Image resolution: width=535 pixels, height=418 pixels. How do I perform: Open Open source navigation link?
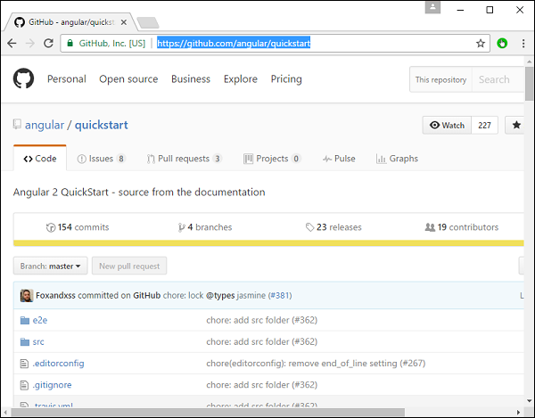[x=128, y=79]
